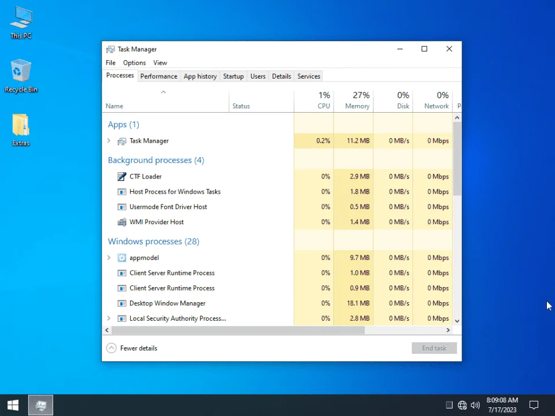Sort by the Status column header

point(261,101)
